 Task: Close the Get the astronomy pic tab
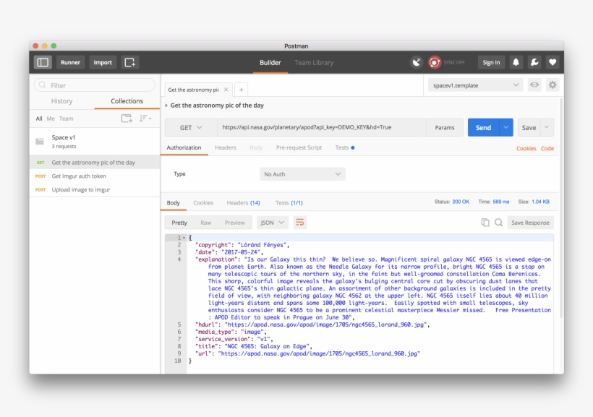[x=226, y=90]
